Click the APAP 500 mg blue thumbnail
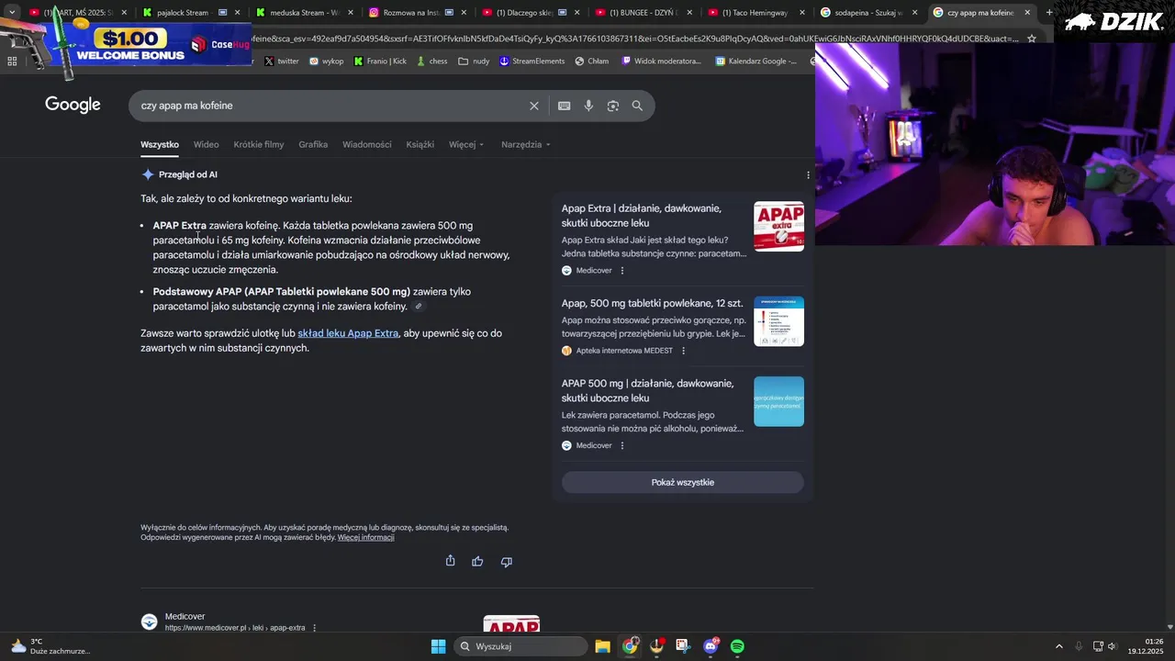This screenshot has height=661, width=1175. click(x=778, y=401)
